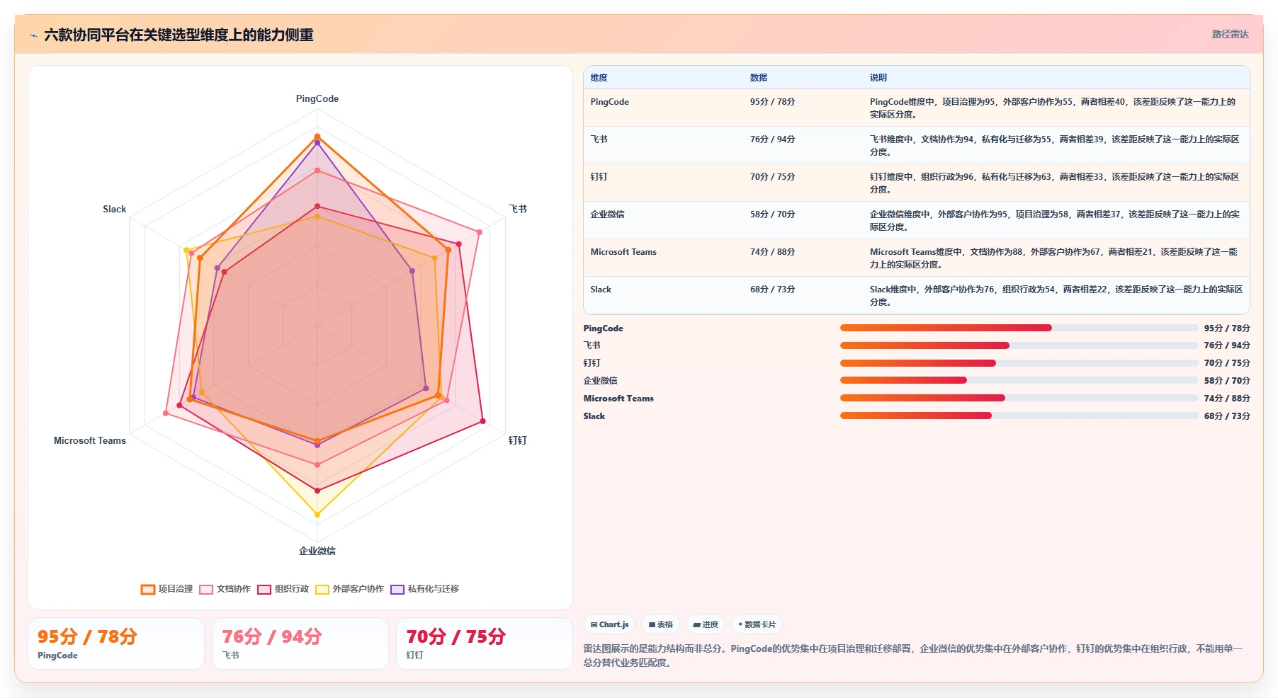Image resolution: width=1278 pixels, height=698 pixels.
Task: Click the Slack description text in table
Action: pyautogui.click(x=1056, y=296)
